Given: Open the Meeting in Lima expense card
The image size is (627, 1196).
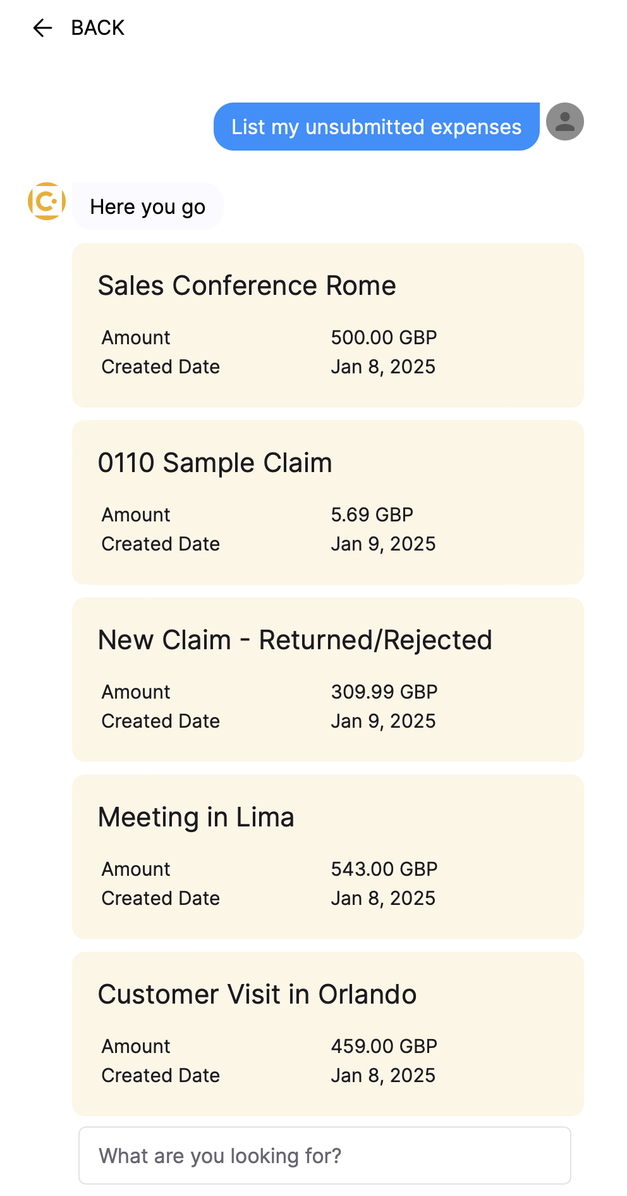Looking at the screenshot, I should [328, 857].
